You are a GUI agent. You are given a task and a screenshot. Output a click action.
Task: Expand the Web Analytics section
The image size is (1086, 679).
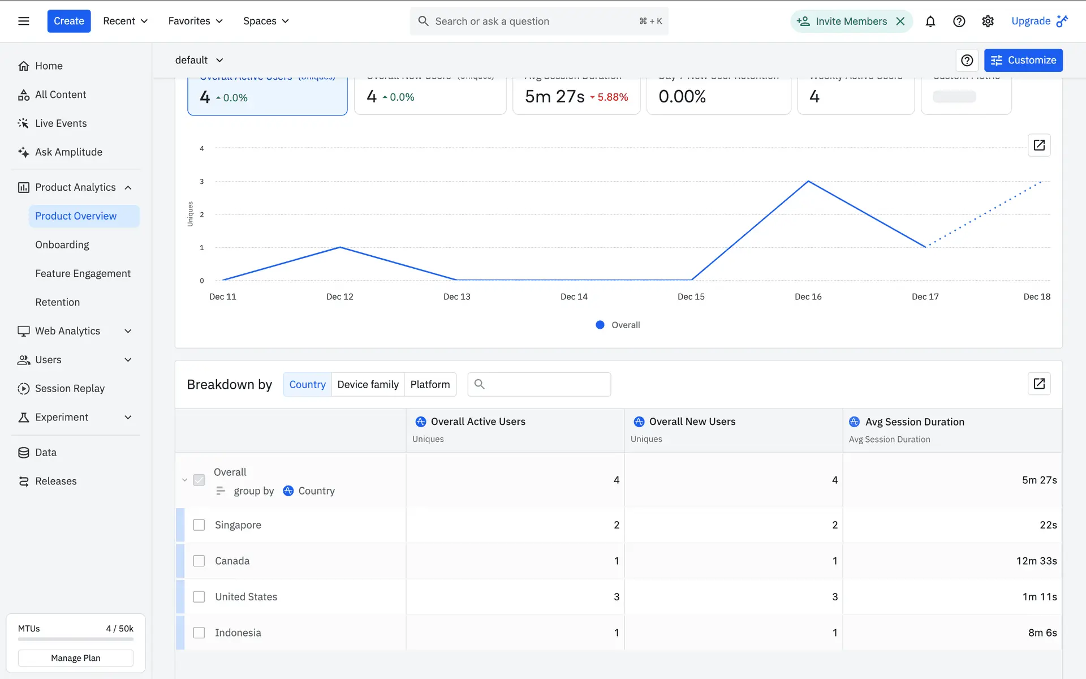(128, 331)
